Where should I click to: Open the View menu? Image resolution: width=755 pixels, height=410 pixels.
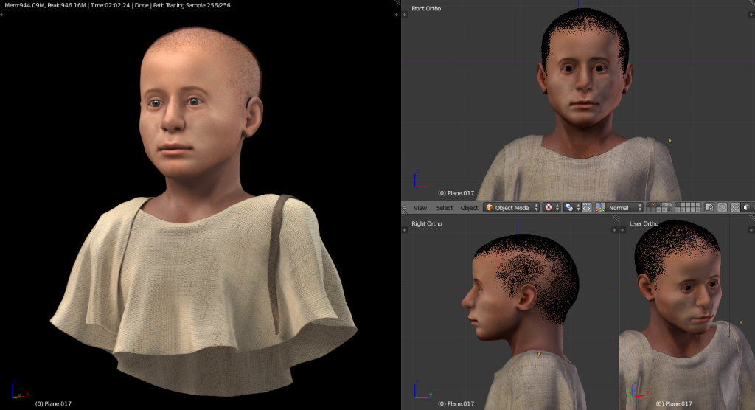[x=420, y=208]
